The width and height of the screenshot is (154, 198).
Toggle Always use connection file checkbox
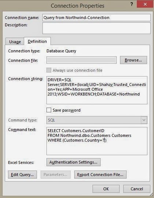(x=49, y=70)
